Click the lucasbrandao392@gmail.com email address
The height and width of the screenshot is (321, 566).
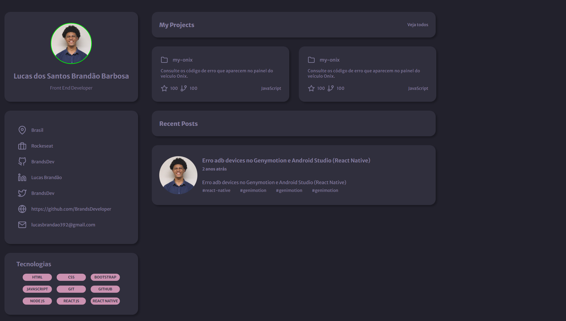coord(63,225)
